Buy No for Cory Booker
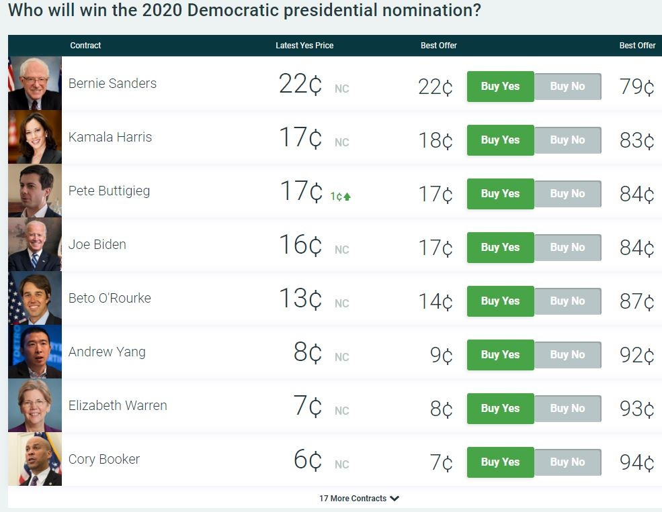This screenshot has width=662, height=512. tap(567, 462)
